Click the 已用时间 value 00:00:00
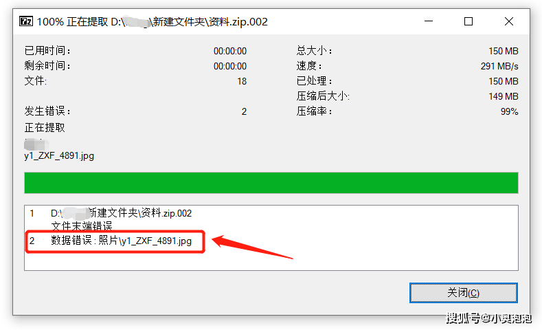Viewport: 542px width, 330px height. point(230,51)
